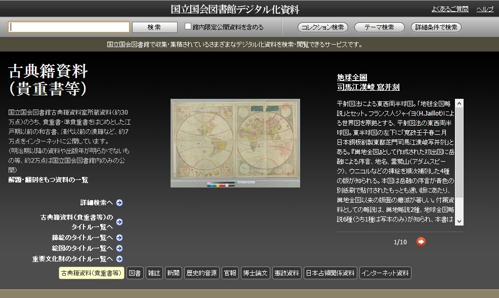Open 絵図のタイトル一覧へ link
The width and height of the screenshot is (499, 298).
tap(82, 248)
